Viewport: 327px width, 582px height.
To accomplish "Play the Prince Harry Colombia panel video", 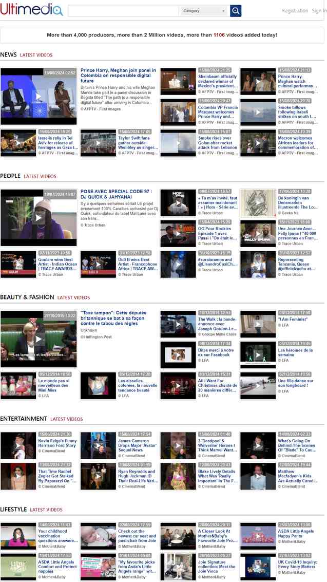I will [39, 96].
